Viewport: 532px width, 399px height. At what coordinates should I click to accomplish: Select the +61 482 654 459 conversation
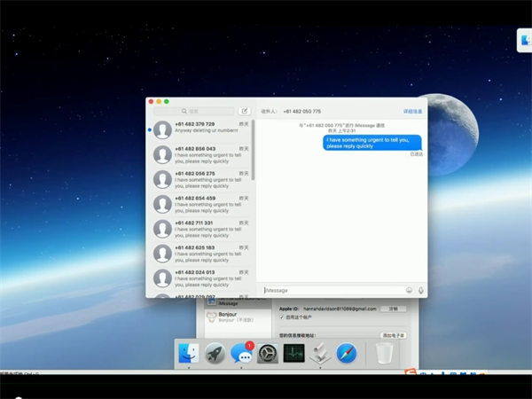(x=200, y=203)
